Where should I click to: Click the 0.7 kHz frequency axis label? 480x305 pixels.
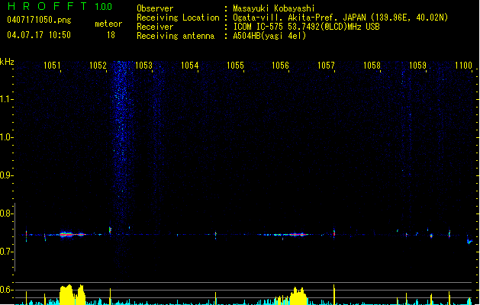point(5,252)
